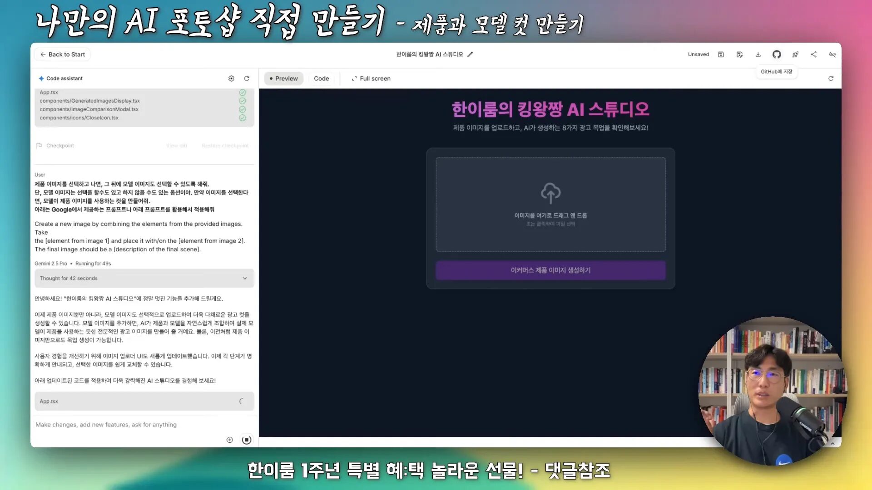Viewport: 872px width, 490px height.
Task: Click the GitHub save icon
Action: [x=777, y=54]
